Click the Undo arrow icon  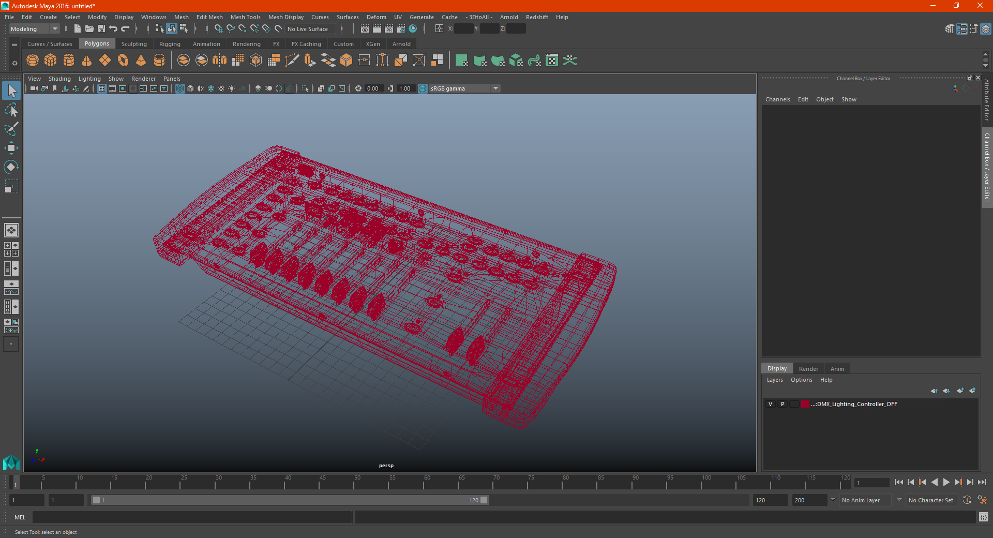(113, 29)
